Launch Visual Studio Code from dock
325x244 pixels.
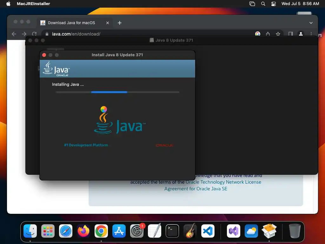point(208,231)
